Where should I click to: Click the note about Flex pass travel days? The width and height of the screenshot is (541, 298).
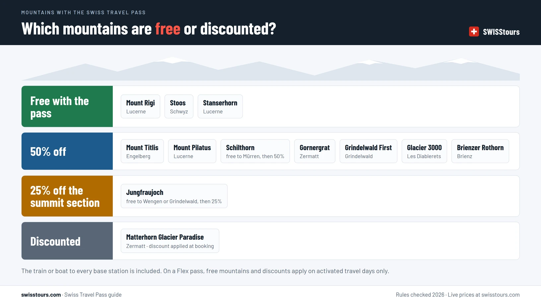205,271
